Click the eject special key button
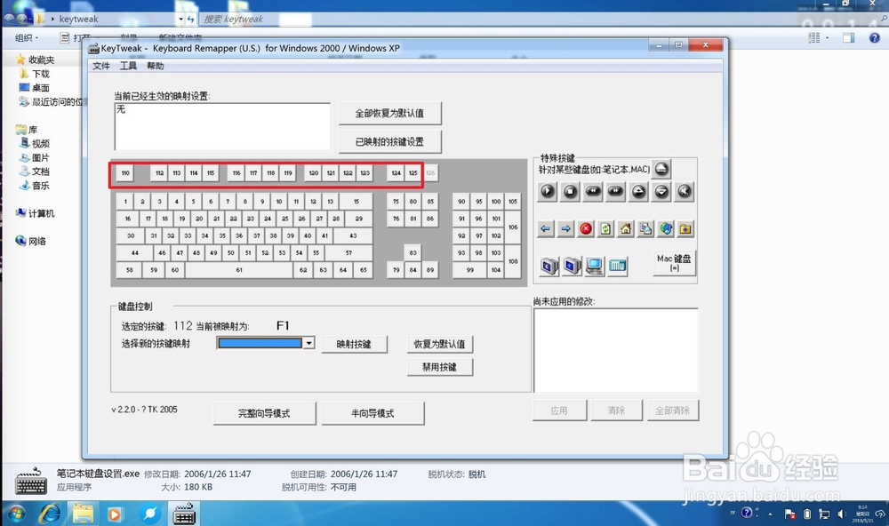Screen dimensions: 889x526 pyautogui.click(x=661, y=169)
